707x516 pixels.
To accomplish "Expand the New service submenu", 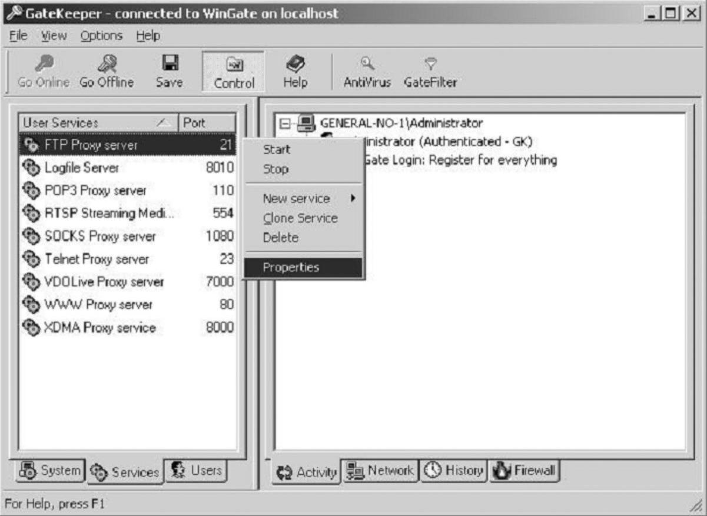I will click(303, 199).
